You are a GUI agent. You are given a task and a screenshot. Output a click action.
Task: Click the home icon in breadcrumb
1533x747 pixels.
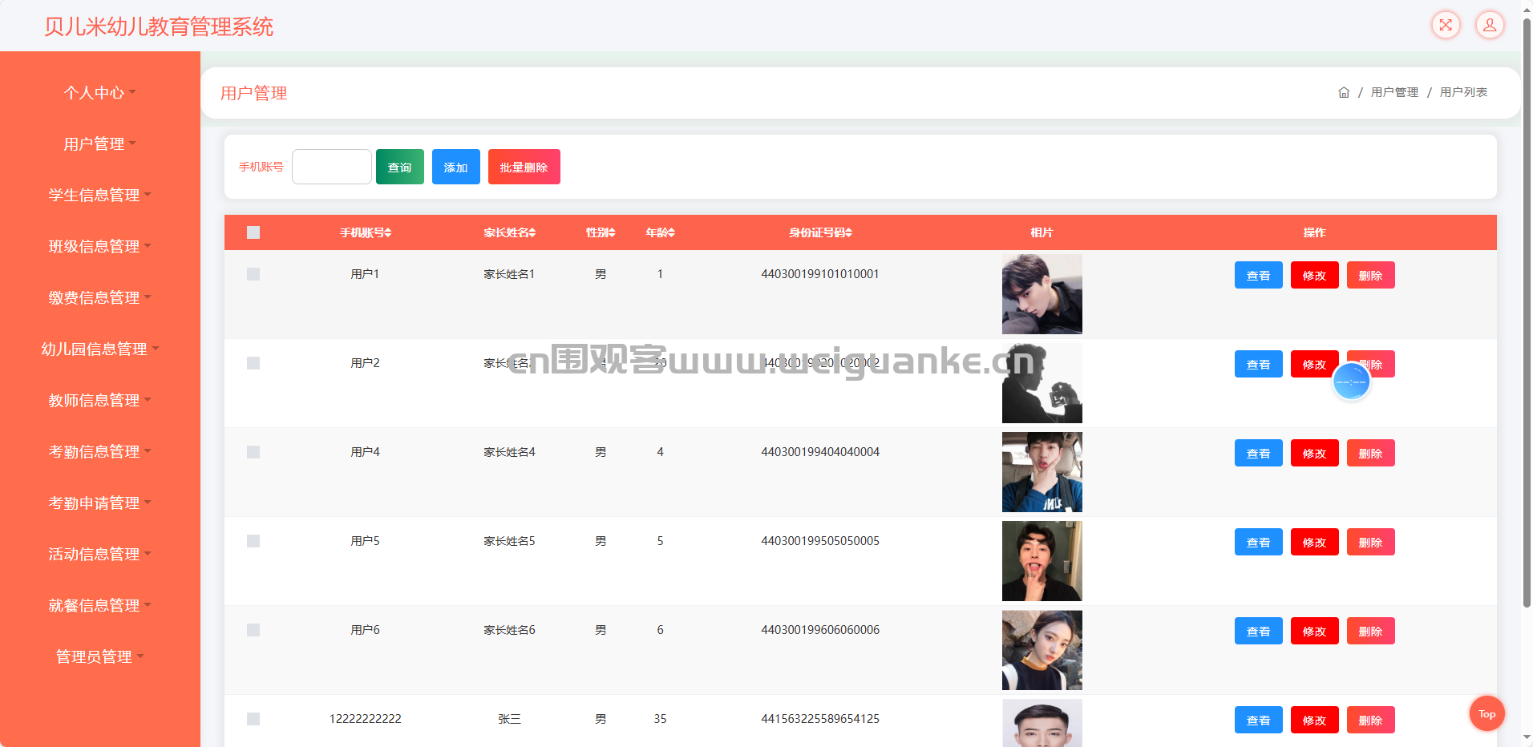[x=1344, y=92]
